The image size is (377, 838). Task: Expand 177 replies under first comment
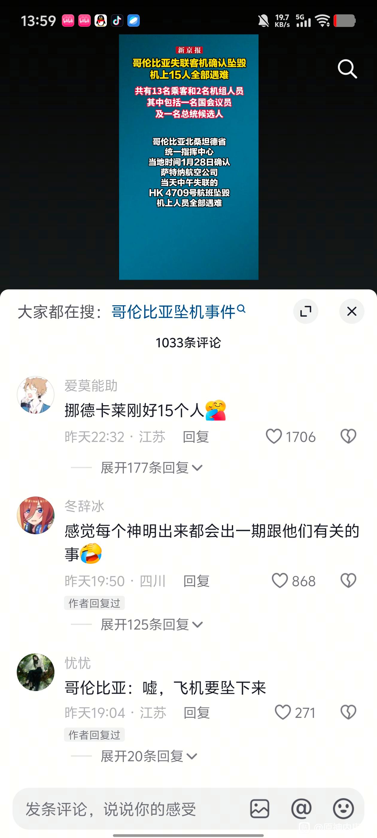coord(152,468)
